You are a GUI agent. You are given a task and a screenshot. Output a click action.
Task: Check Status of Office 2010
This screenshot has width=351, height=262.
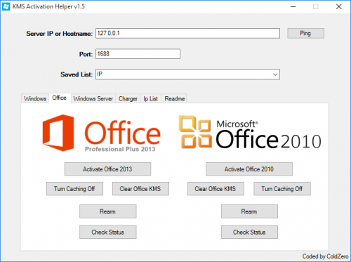(x=249, y=232)
